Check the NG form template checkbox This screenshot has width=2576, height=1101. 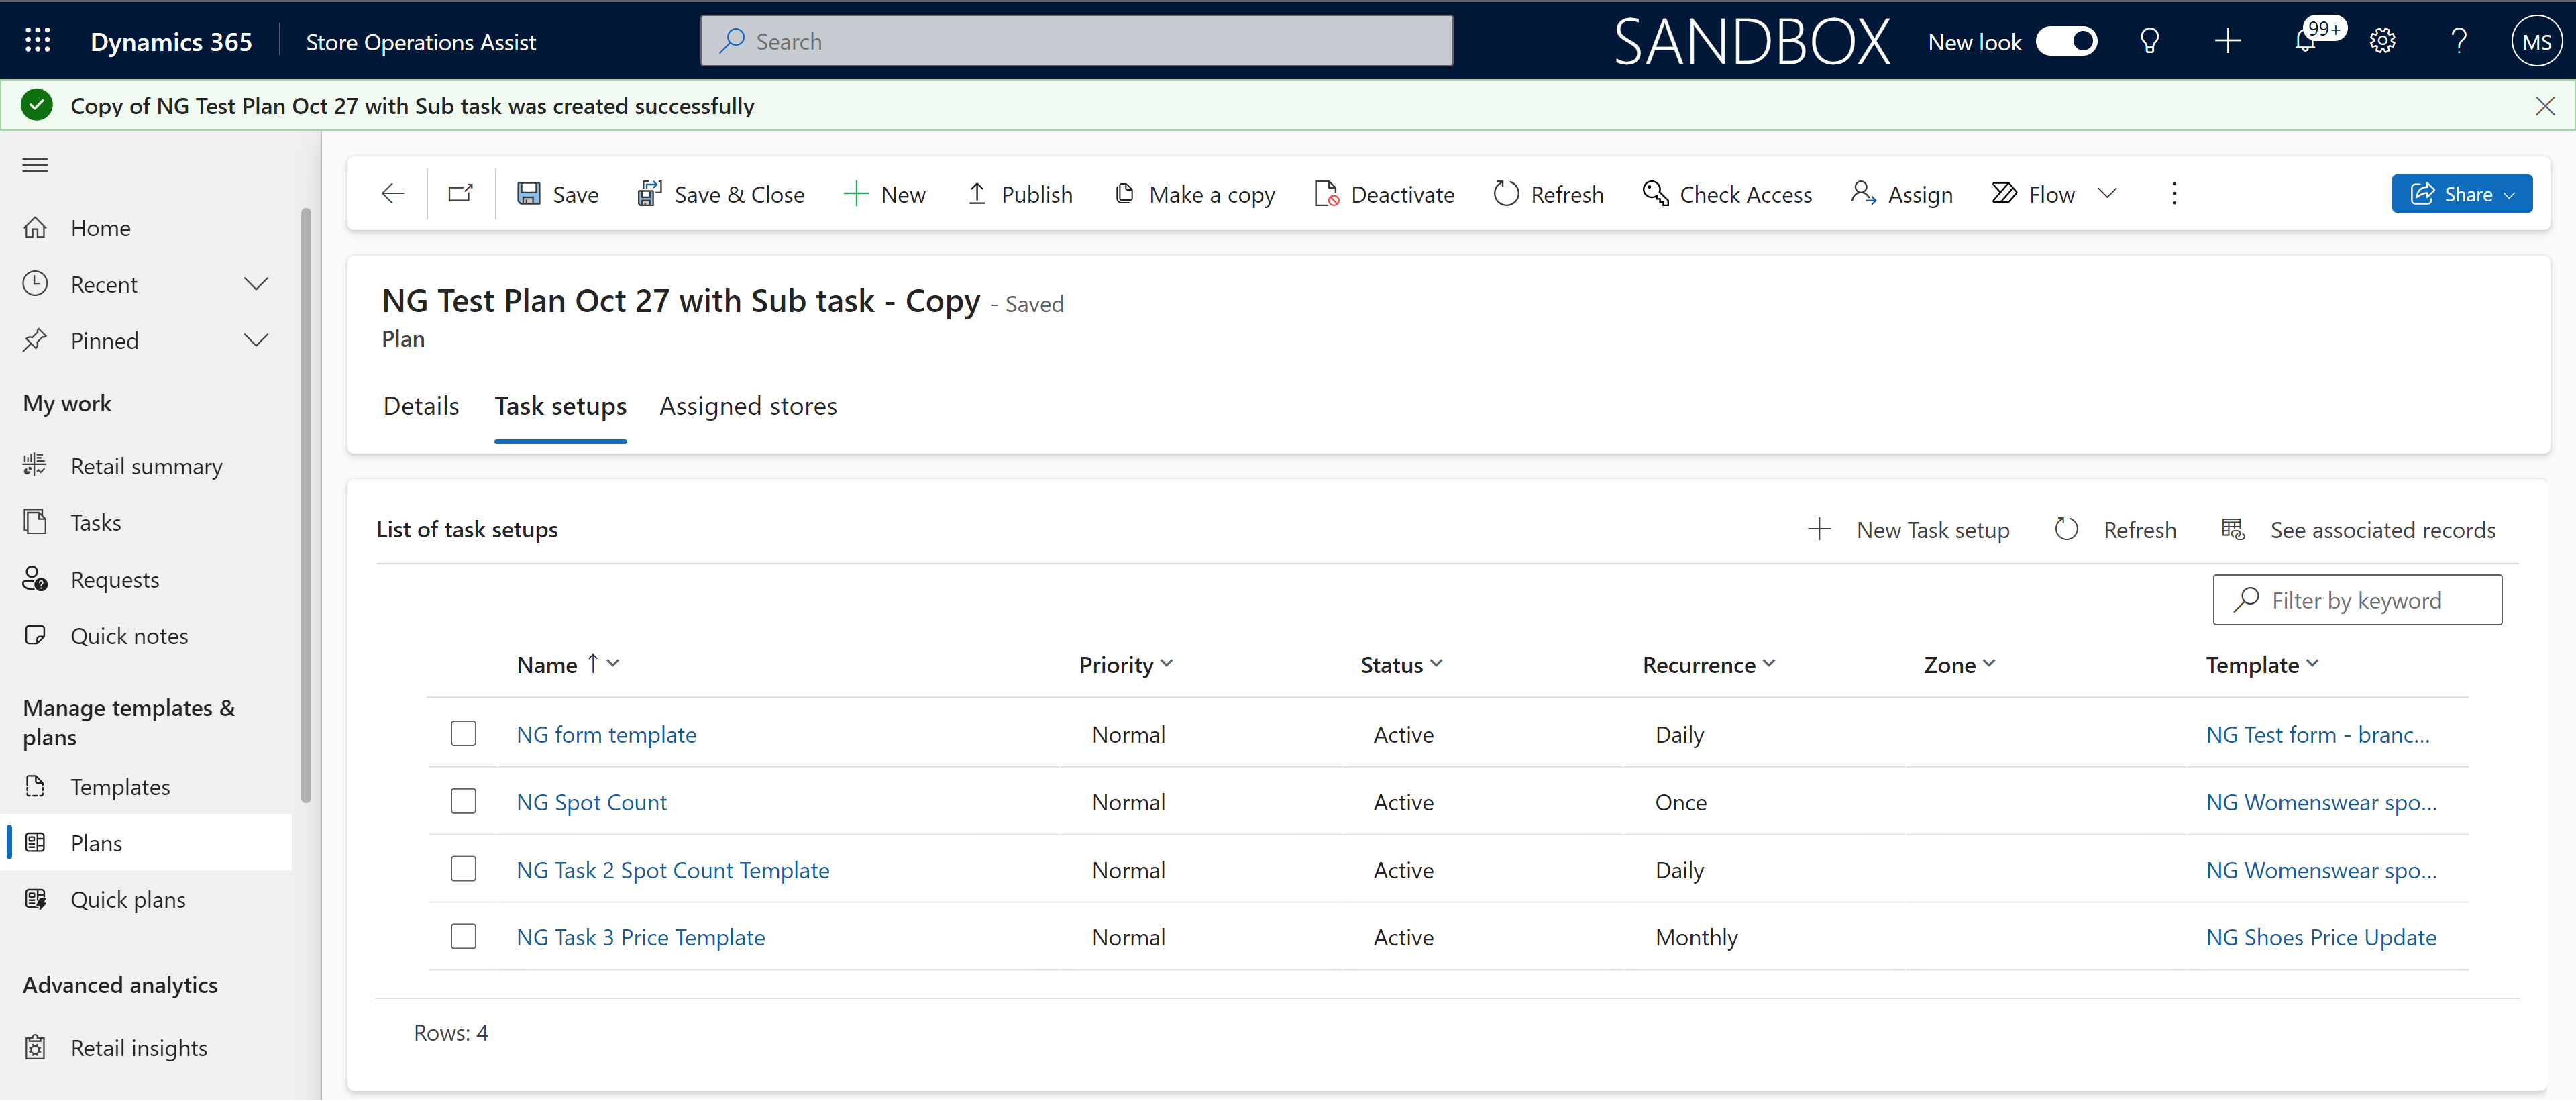[464, 733]
